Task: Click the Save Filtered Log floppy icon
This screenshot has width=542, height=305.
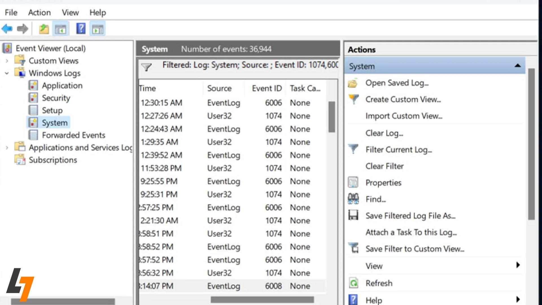Action: coord(353,215)
